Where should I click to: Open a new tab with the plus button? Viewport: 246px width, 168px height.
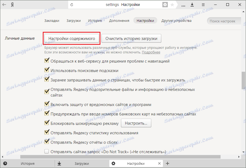tap(168, 163)
